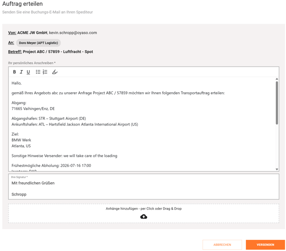
Task: Click the 'Von:' sender label
Action: (12, 33)
